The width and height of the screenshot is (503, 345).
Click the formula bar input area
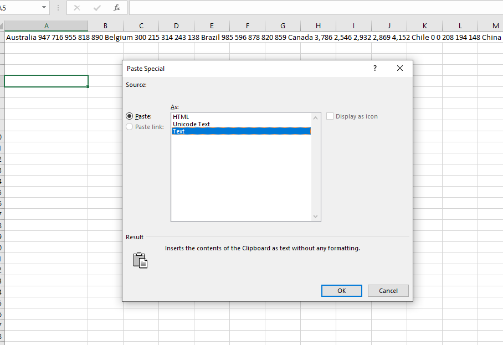point(277,8)
